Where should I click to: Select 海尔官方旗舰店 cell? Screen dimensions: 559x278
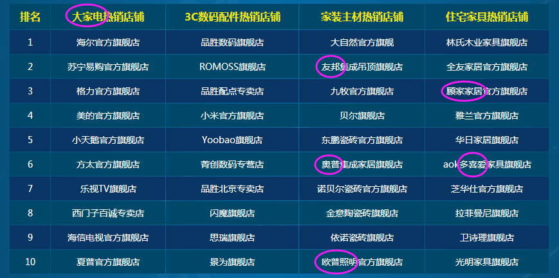tap(108, 42)
